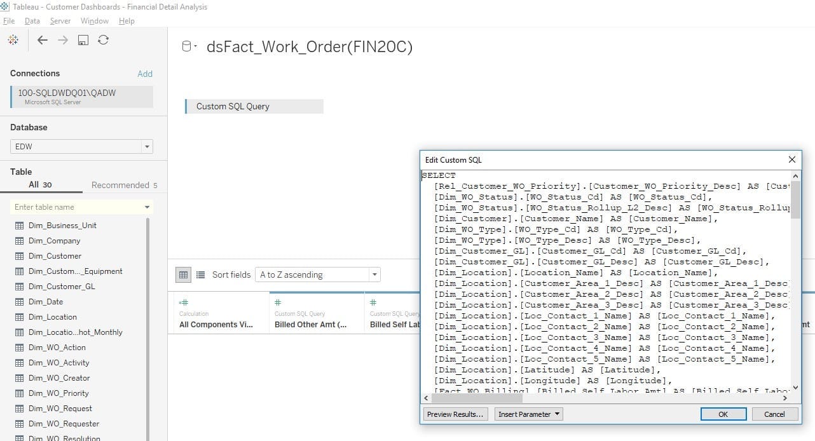The width and height of the screenshot is (815, 441).
Task: Save the workbook via disk icon
Action: coord(83,40)
